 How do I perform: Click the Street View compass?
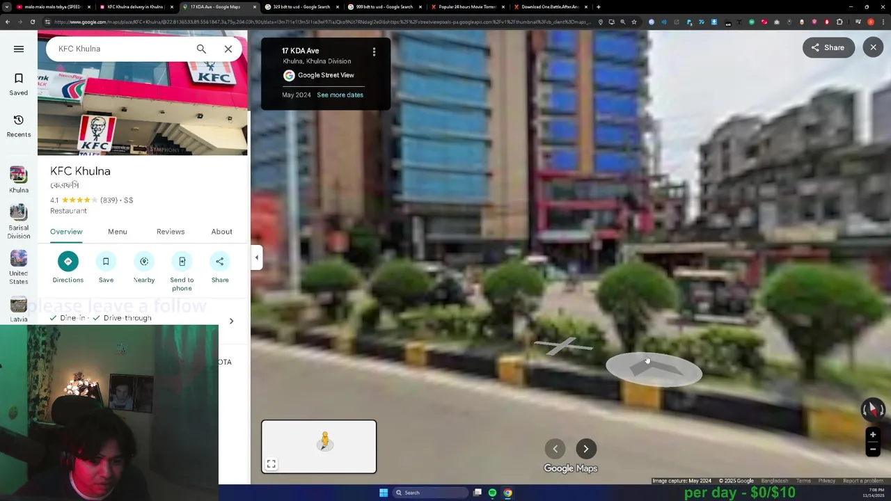tap(872, 409)
